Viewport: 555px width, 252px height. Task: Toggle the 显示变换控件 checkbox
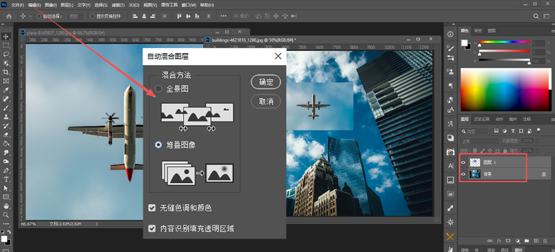tap(92, 16)
